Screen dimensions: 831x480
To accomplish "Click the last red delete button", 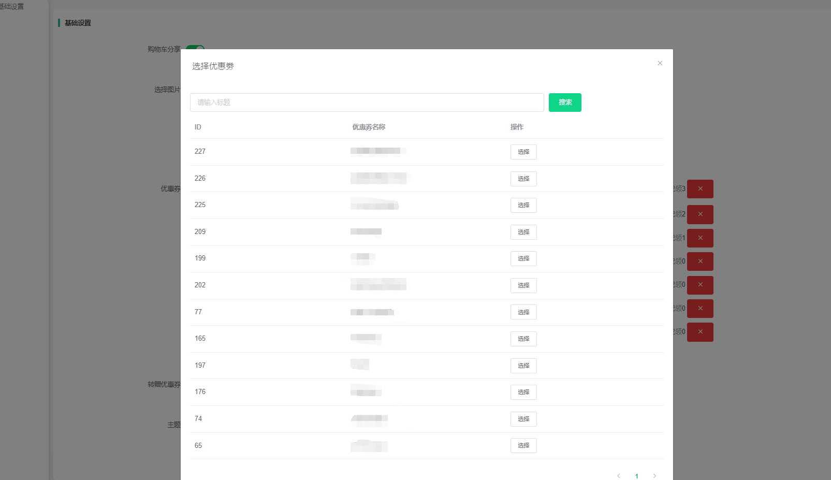I will coord(700,332).
